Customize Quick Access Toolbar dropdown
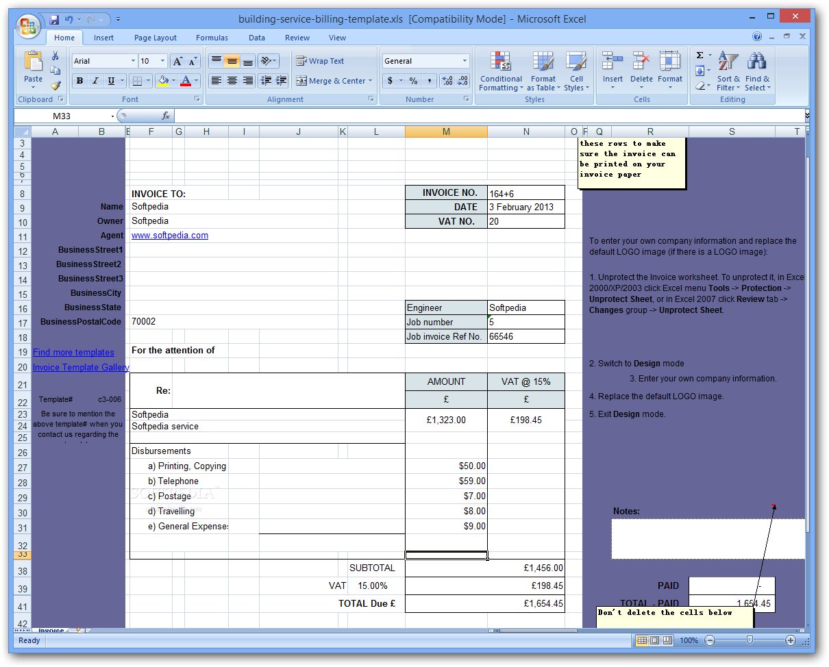The image size is (829, 667). coord(119,20)
